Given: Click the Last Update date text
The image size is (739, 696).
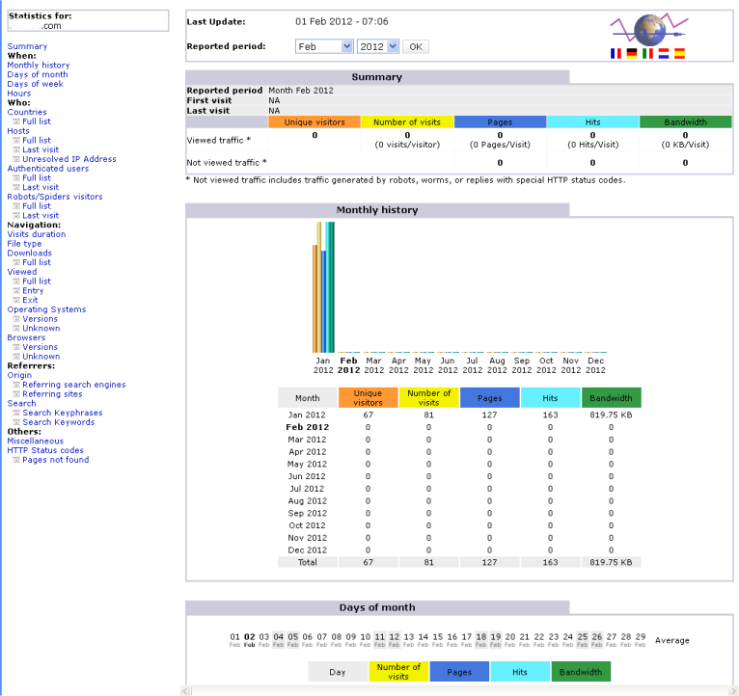Looking at the screenshot, I should 342,21.
